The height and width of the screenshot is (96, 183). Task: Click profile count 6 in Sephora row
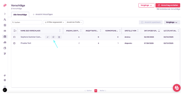[x=79, y=37]
